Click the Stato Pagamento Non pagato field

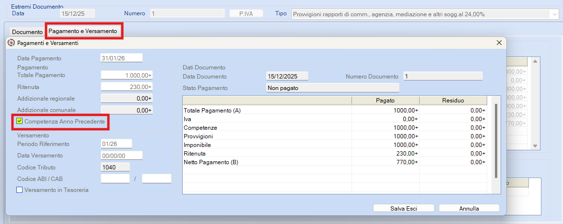(333, 88)
